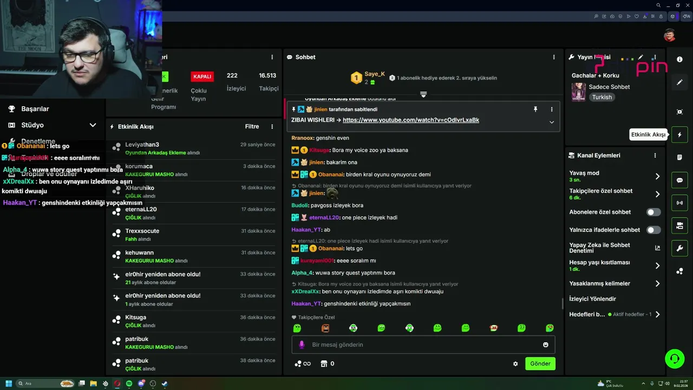Click the edit pencil in the Yayın Bilgisi header
Image resolution: width=693 pixels, height=390 pixels.
pyautogui.click(x=640, y=57)
